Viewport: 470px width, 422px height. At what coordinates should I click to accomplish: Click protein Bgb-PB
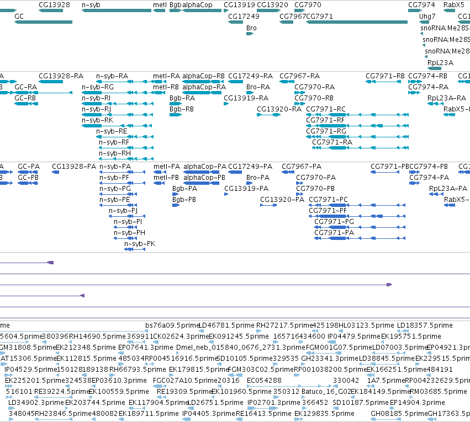[184, 200]
